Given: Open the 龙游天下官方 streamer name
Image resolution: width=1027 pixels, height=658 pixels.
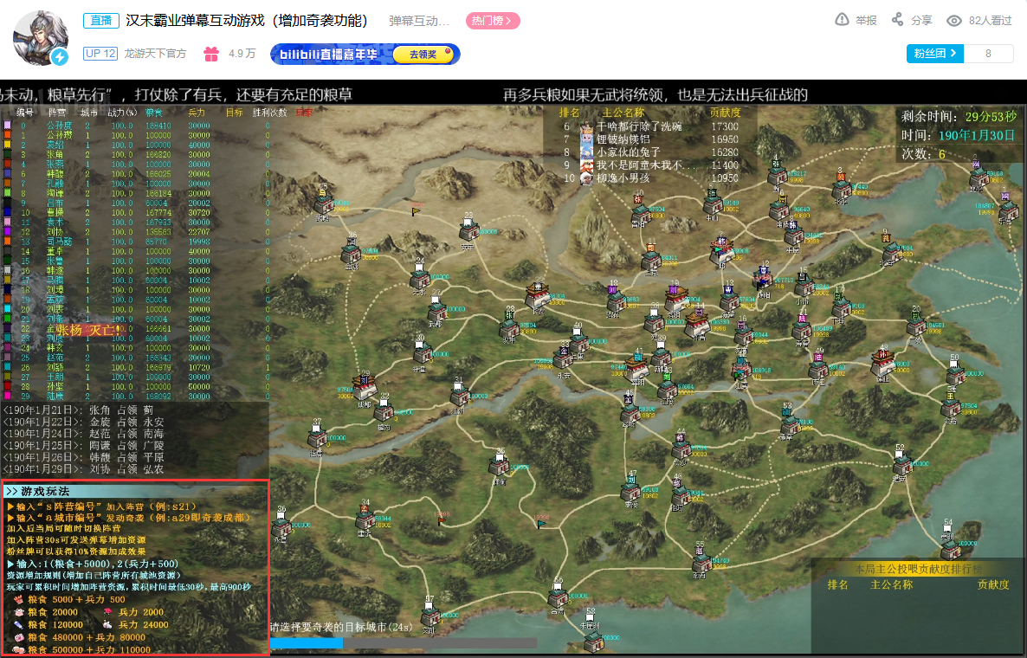Looking at the screenshot, I should pos(155,54).
